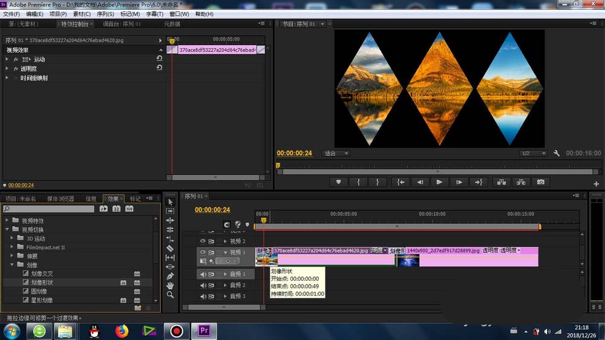Open the Edit menu

[x=34, y=14]
